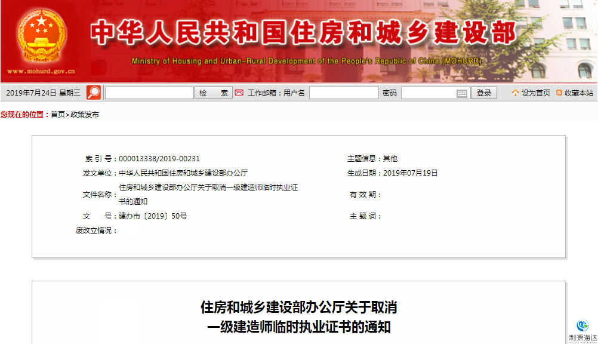Click the 利源海达 watermark logo
This screenshot has height=344, width=598.
pyautogui.click(x=582, y=330)
